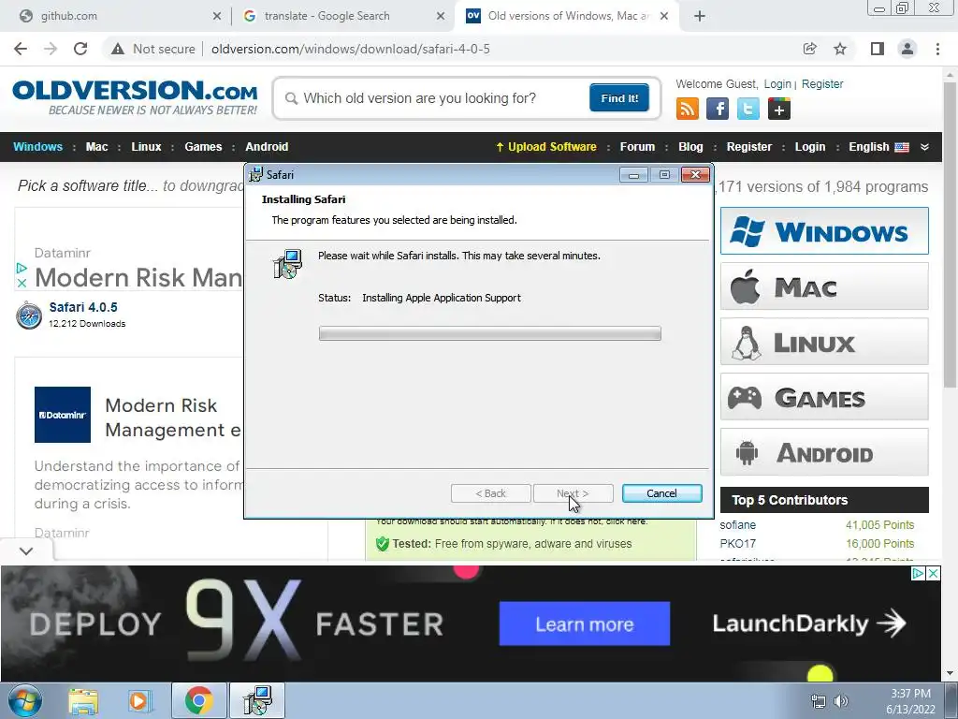Viewport: 958px width, 719px height.
Task: Click the Safari installer taskbar icon
Action: click(257, 700)
